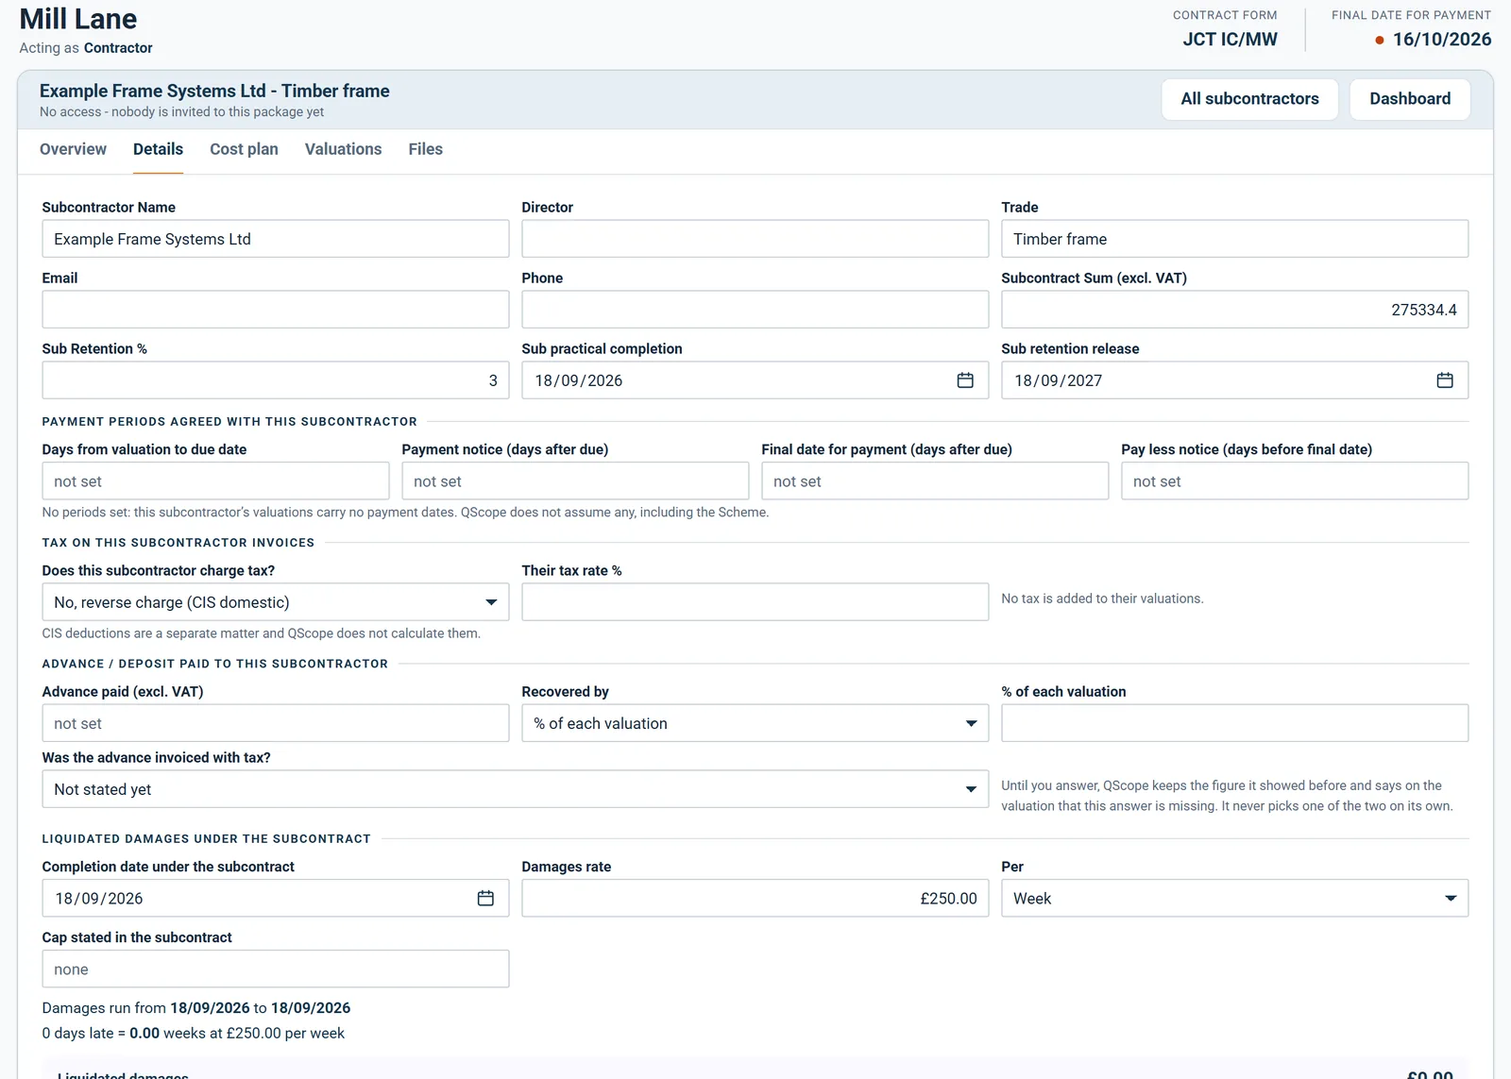Screen dimensions: 1511x1079
Task: Select the Sub Retention % field
Action: (x=276, y=380)
